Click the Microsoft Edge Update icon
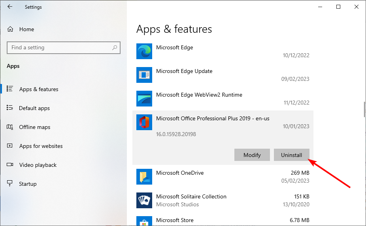The width and height of the screenshot is (366, 226). (144, 75)
